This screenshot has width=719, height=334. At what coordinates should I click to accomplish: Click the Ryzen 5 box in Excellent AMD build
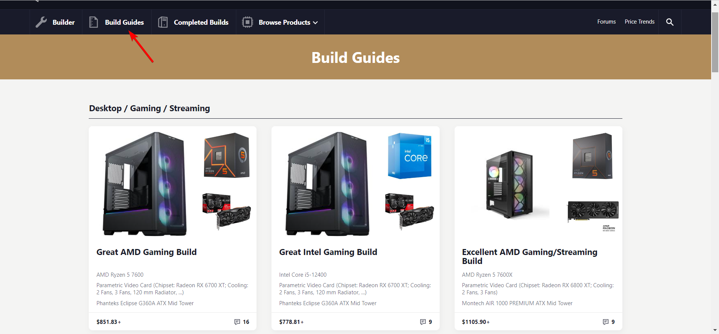592,156
